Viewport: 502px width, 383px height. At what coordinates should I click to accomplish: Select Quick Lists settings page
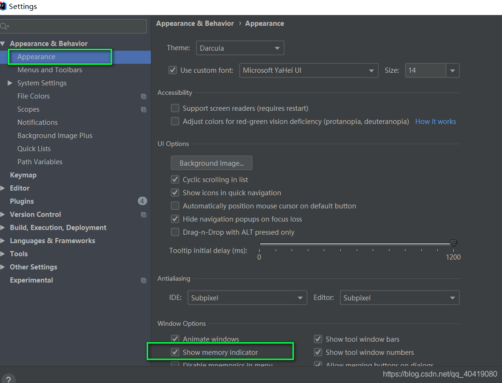coord(34,149)
